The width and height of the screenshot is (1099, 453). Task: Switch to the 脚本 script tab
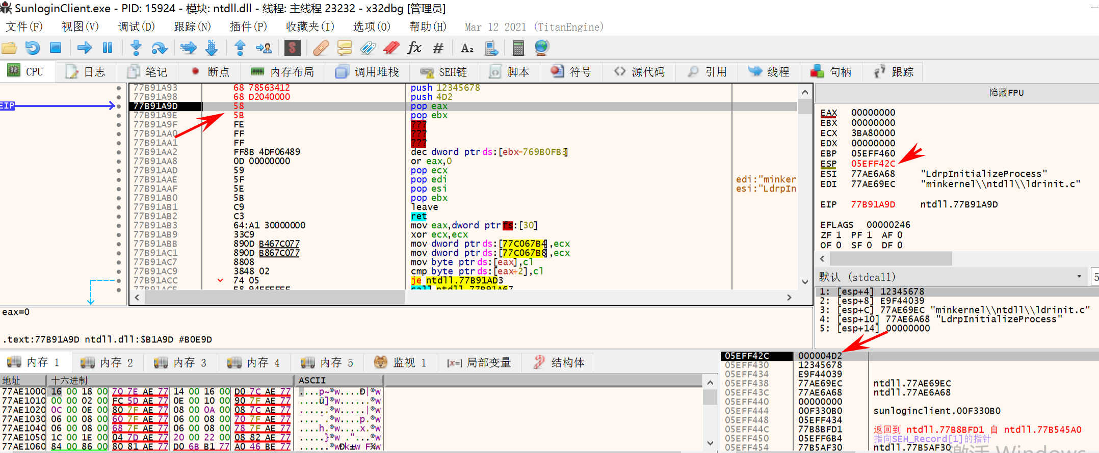point(509,72)
